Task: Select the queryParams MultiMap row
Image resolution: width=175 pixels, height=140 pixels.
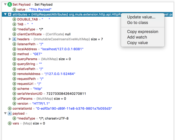Action: pos(44,59)
